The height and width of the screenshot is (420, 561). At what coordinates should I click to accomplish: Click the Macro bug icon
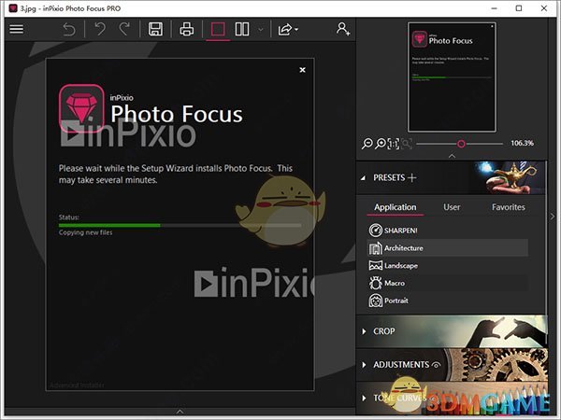point(375,283)
